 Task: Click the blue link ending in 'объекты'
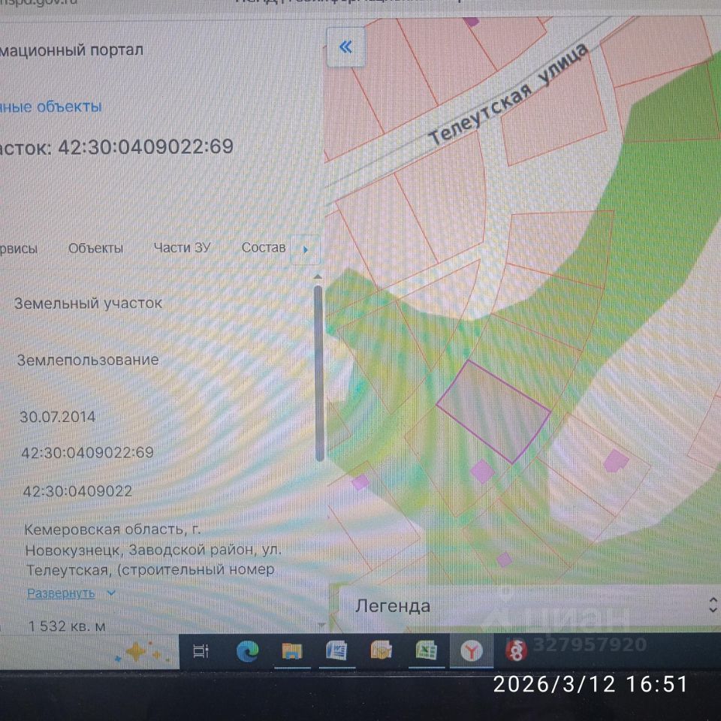pos(50,107)
